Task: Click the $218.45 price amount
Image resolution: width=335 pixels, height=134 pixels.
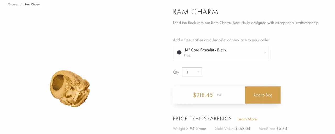Action: click(203, 95)
